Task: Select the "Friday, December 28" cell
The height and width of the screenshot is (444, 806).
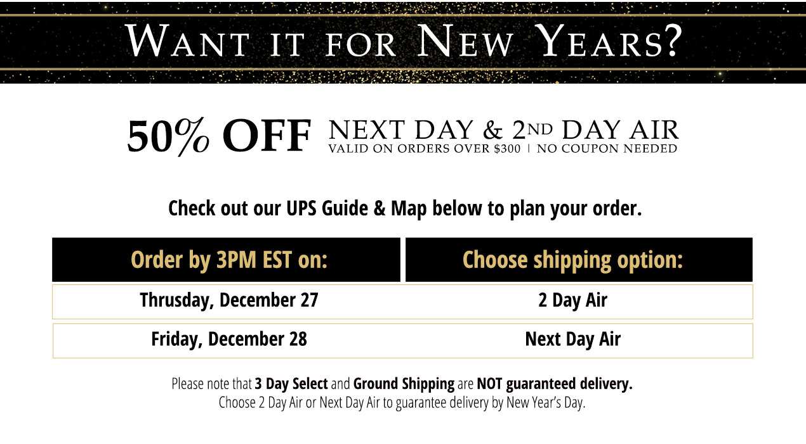Action: (x=229, y=339)
